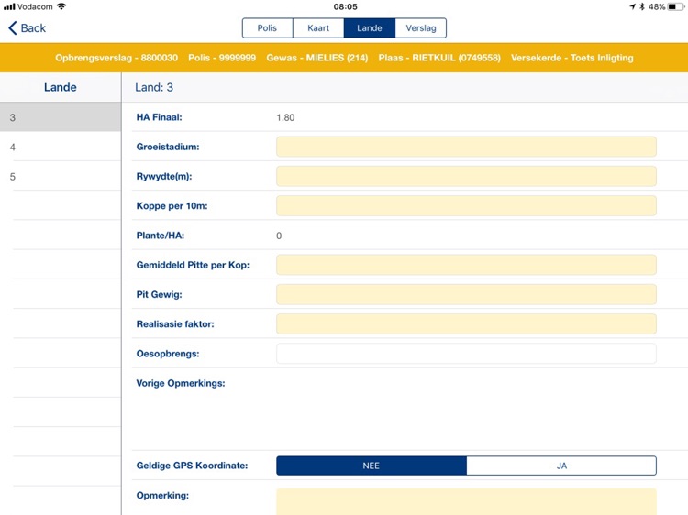The height and width of the screenshot is (515, 688).
Task: Tap the Wi-Fi status icon
Action: coord(61,6)
